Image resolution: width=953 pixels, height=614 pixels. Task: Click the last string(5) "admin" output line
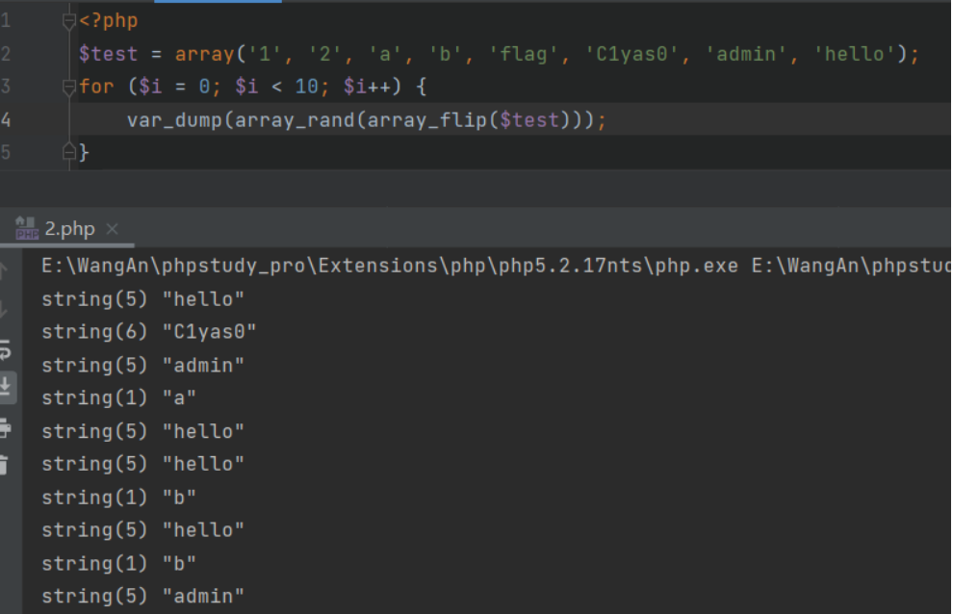(x=142, y=596)
